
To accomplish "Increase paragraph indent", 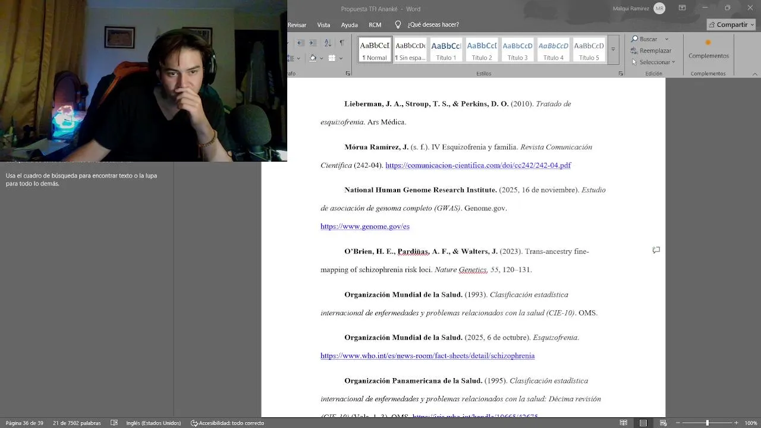I will 313,43.
